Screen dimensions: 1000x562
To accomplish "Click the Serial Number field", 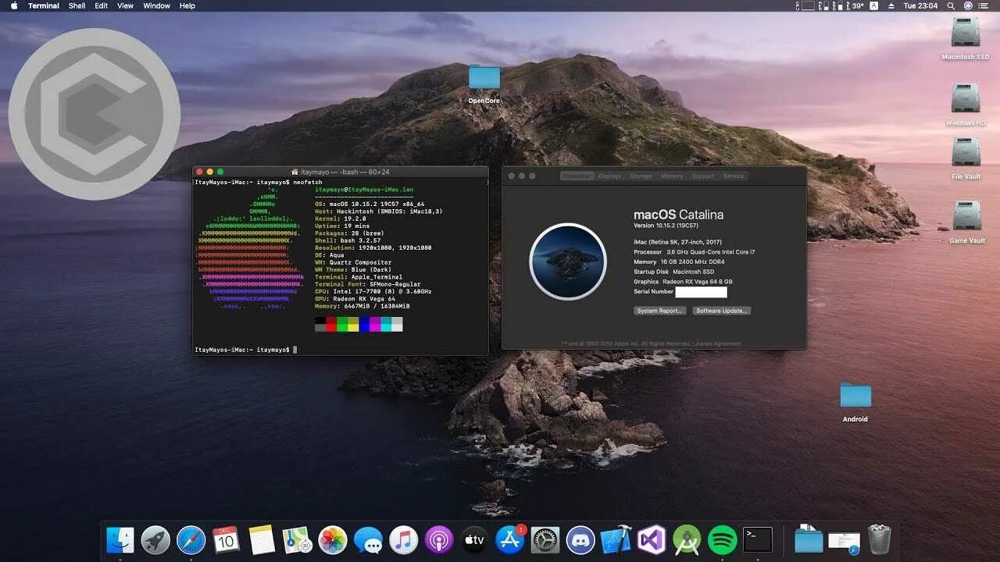I will (x=701, y=292).
